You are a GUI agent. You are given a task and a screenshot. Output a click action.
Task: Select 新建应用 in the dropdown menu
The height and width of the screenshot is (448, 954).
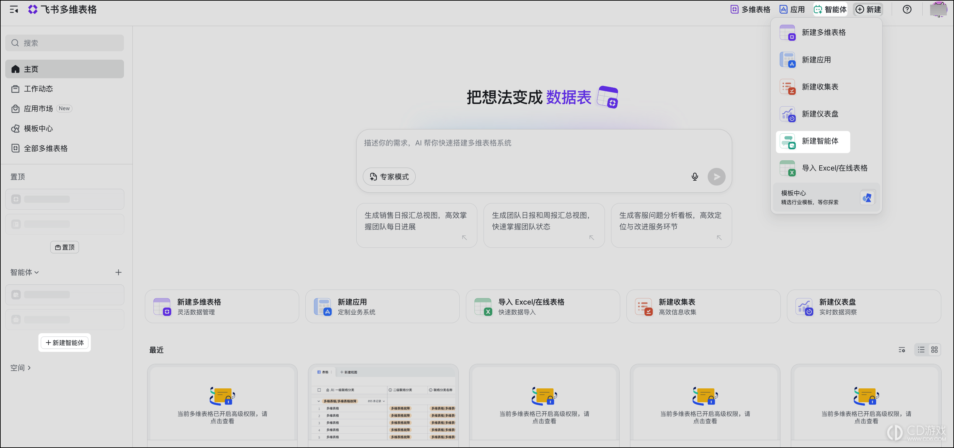pos(826,60)
